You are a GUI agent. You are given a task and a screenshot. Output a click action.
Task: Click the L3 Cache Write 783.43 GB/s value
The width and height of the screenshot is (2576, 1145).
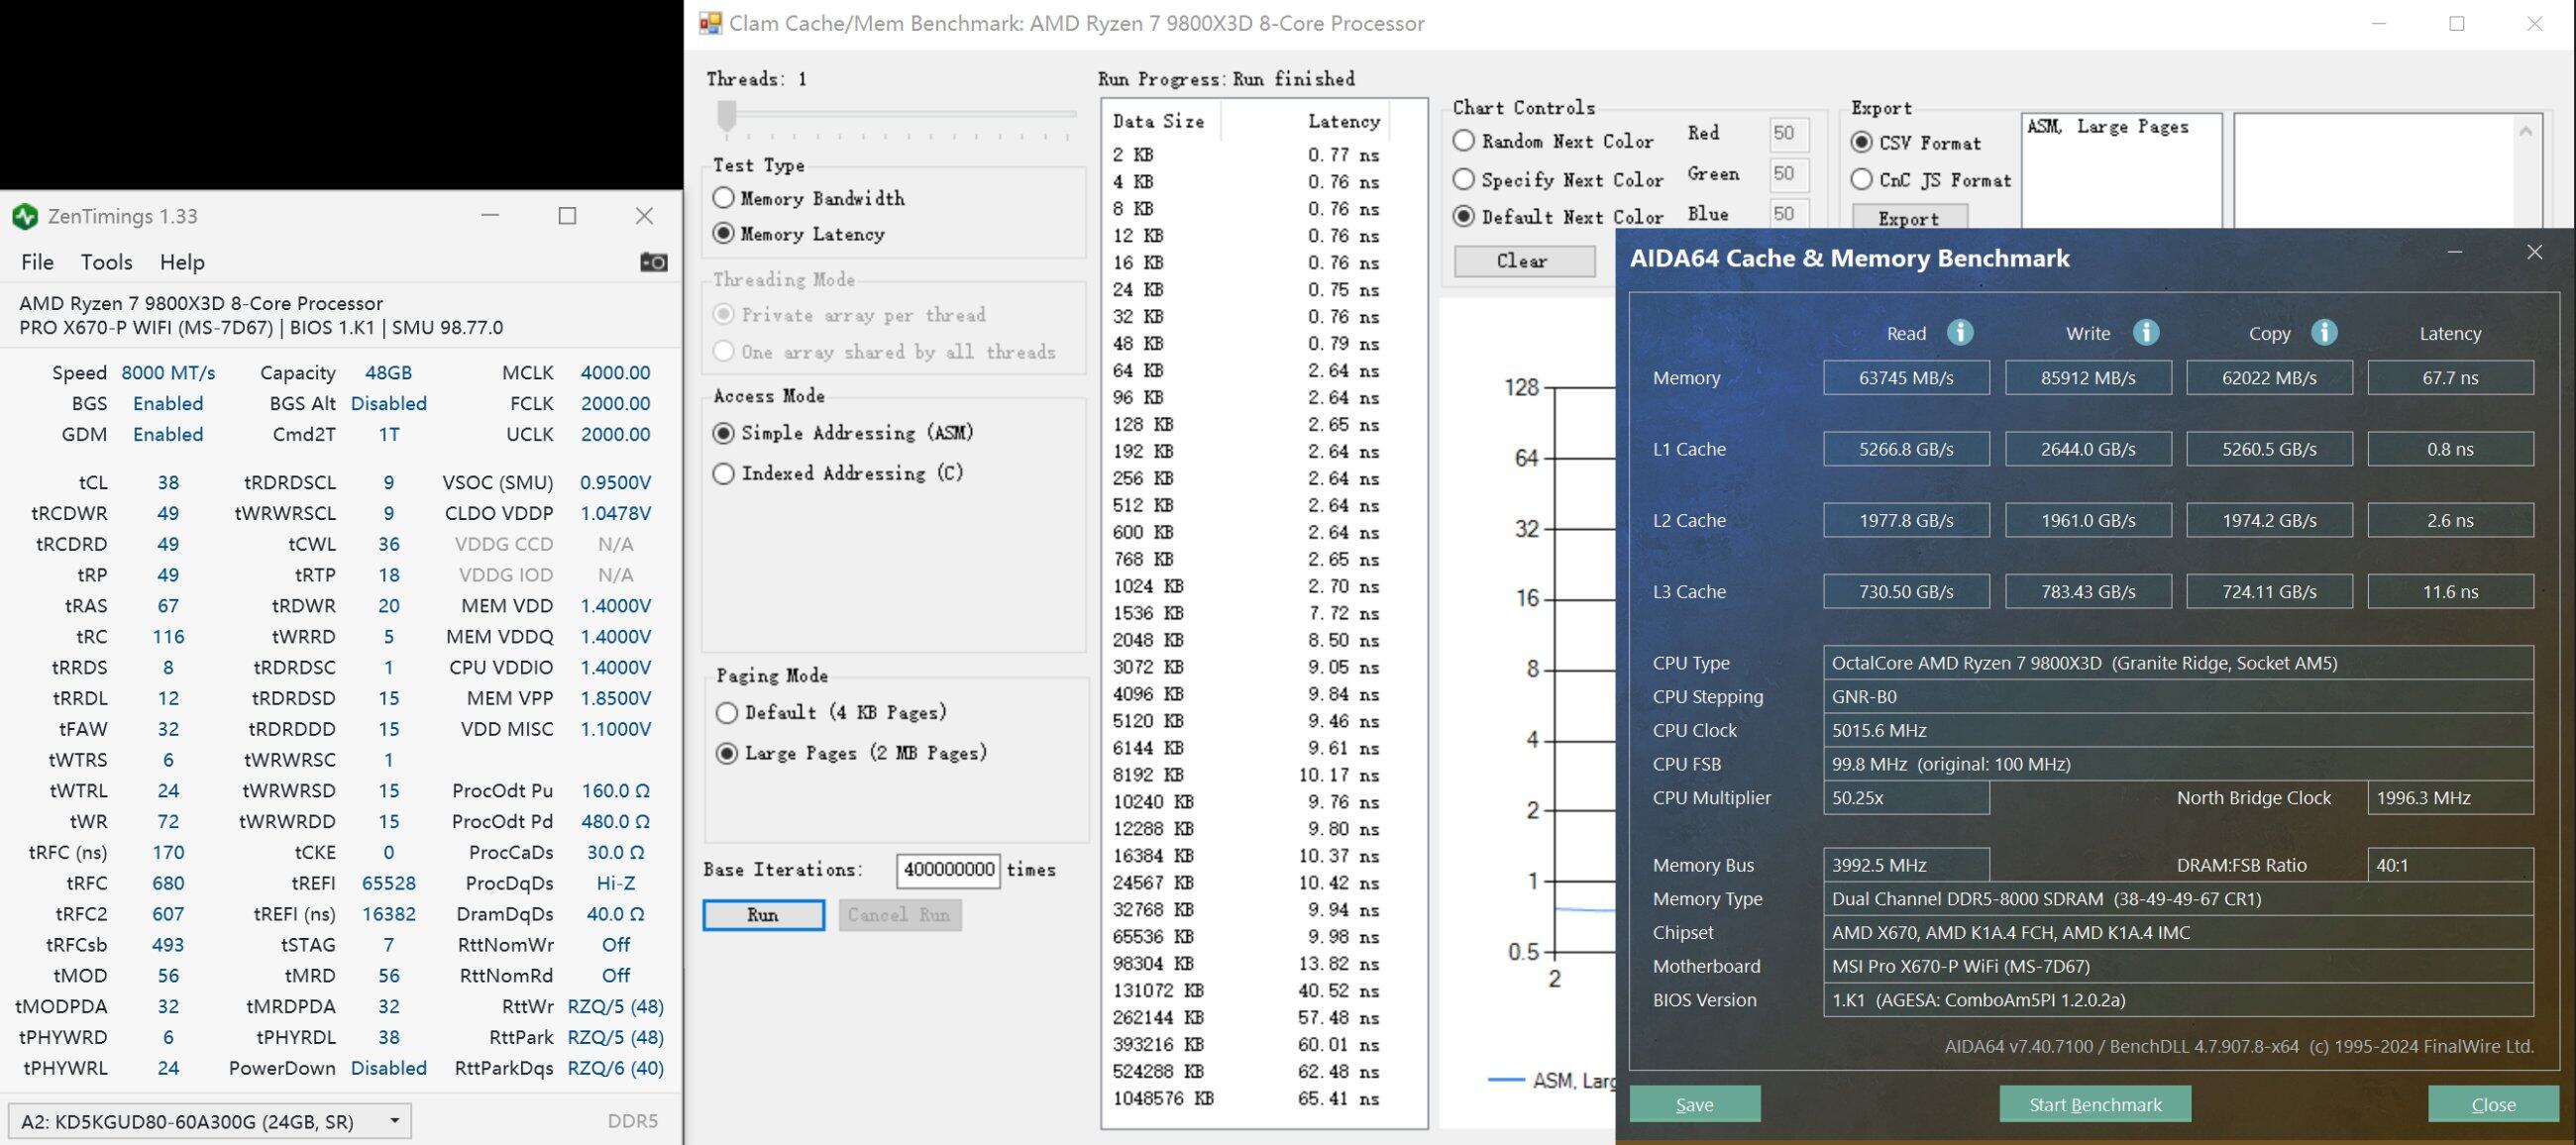coord(2088,592)
